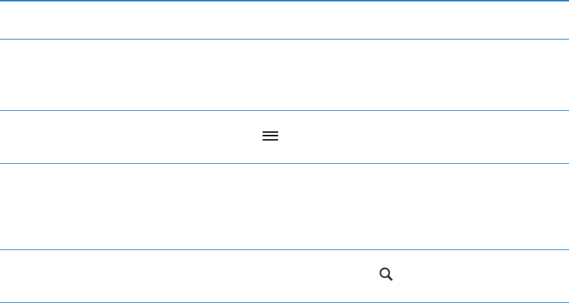Viewport: 569px width, 303px height.
Task: Click the magnifying glass search icon
Action: point(386,275)
